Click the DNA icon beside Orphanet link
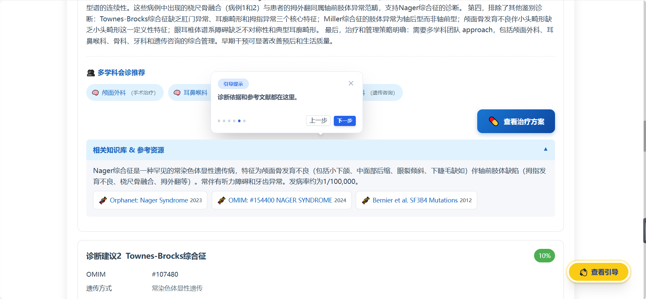This screenshot has height=299, width=646. (103, 200)
